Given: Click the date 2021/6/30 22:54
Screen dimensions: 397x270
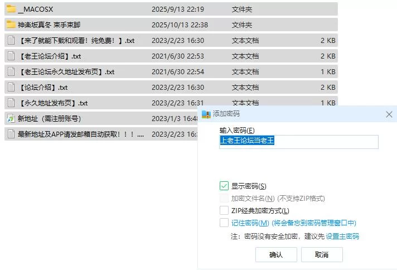Looking at the screenshot, I should pyautogui.click(x=178, y=72).
